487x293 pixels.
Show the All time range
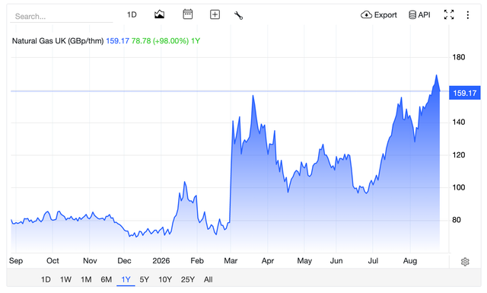point(208,279)
